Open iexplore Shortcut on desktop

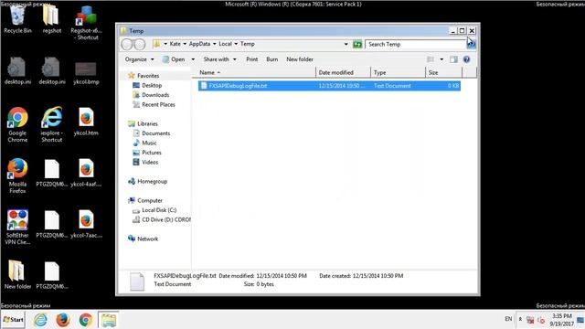tap(51, 124)
